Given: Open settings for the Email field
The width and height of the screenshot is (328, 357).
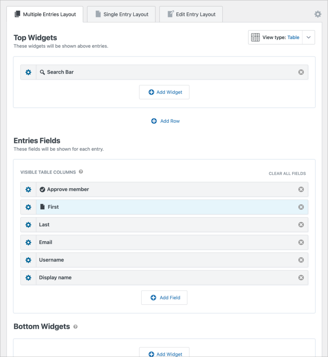Looking at the screenshot, I should [28, 242].
